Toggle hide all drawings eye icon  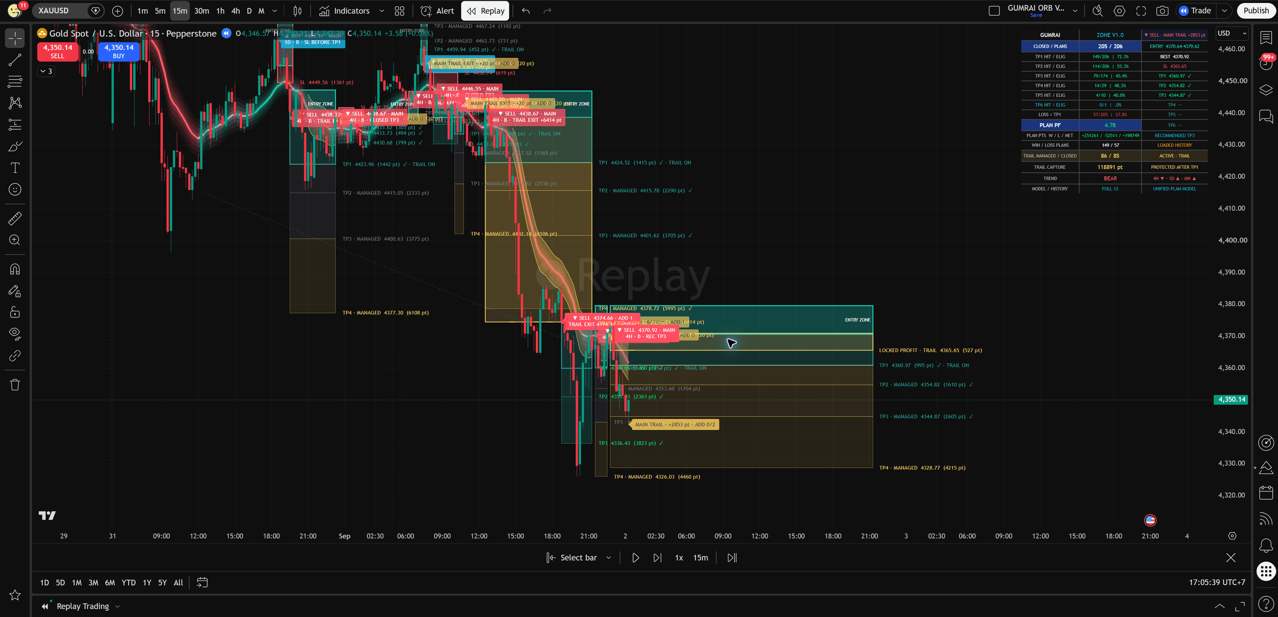(x=15, y=334)
